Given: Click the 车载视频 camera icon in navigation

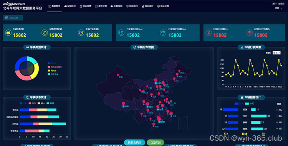Looking at the screenshot, I should tap(112, 6).
